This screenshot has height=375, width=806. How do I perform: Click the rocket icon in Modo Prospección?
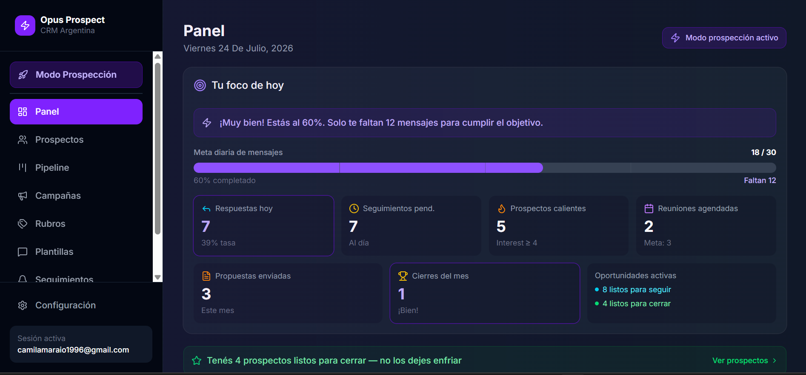coord(23,75)
